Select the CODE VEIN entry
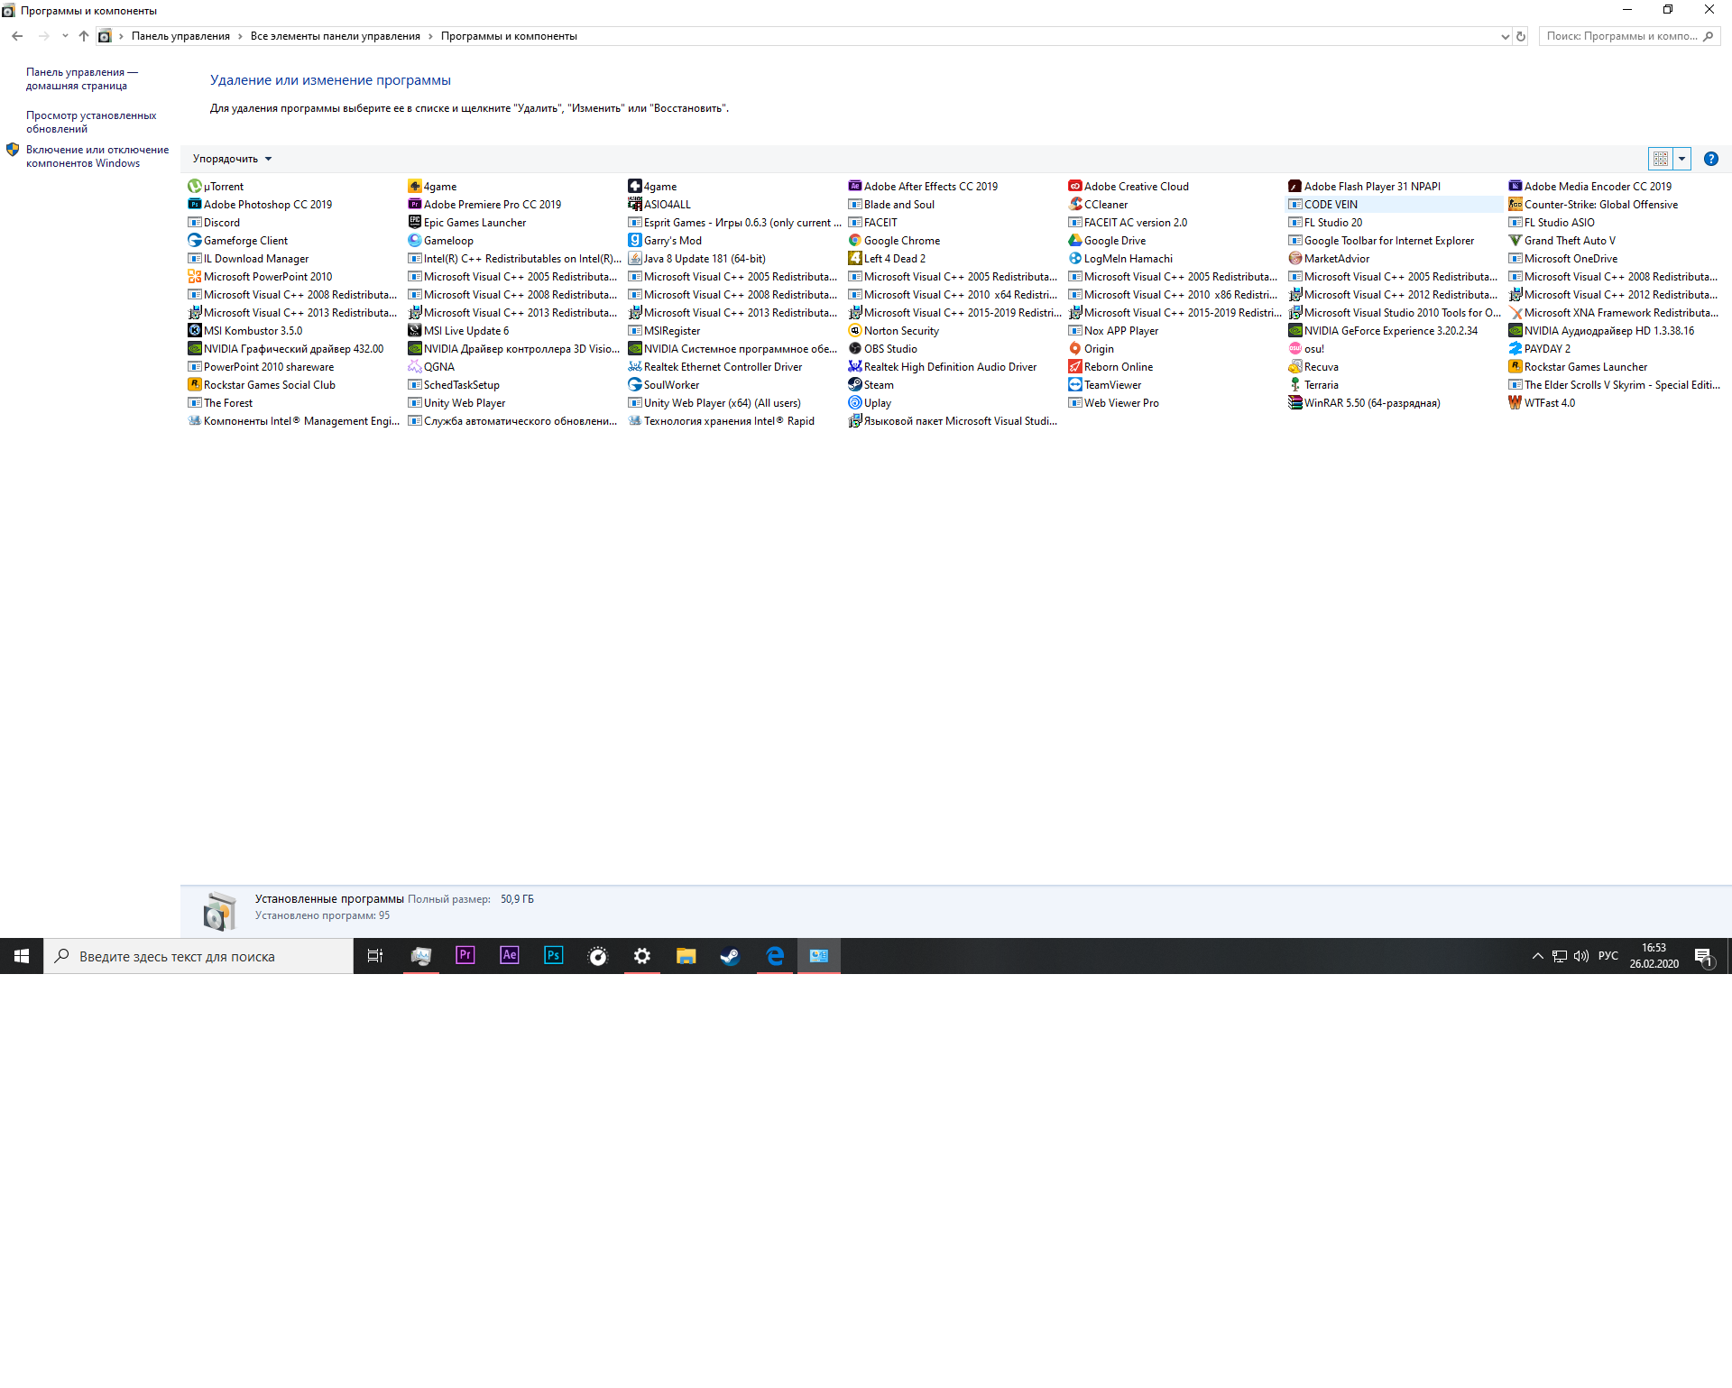The width and height of the screenshot is (1732, 1388). pos(1394,205)
